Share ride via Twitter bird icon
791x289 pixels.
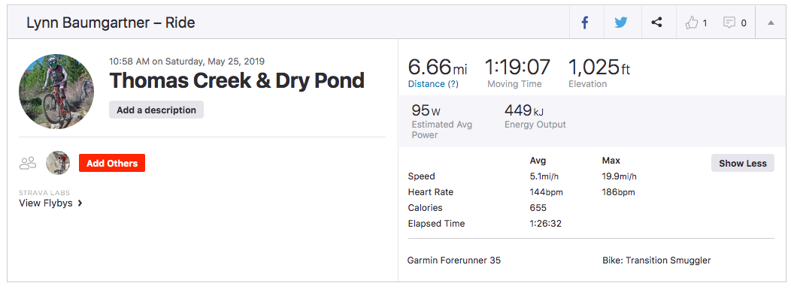click(x=621, y=23)
